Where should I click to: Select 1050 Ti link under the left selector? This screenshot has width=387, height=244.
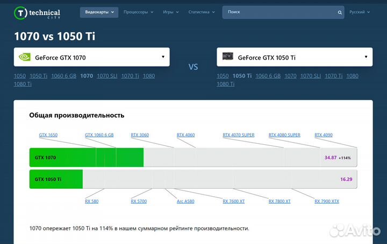39,76
